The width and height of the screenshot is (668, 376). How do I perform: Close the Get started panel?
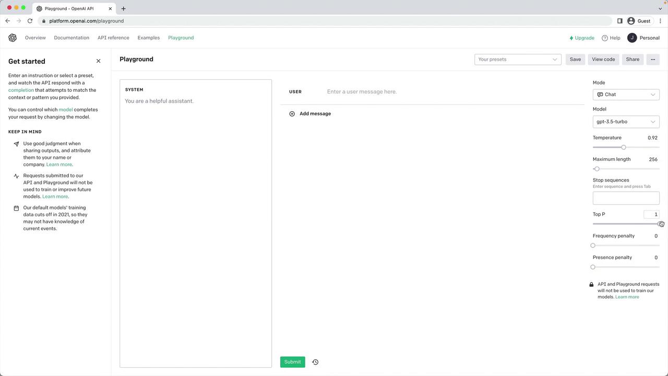(98, 61)
